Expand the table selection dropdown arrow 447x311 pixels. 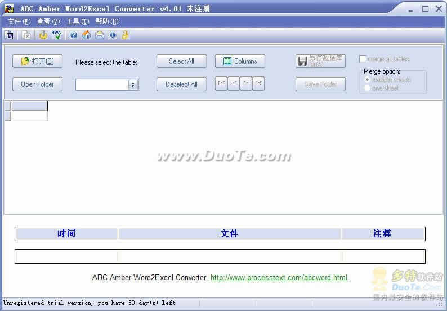(x=133, y=84)
